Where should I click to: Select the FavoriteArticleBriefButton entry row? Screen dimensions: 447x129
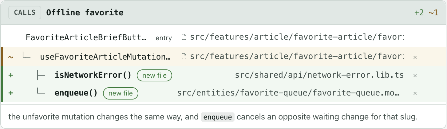click(223, 38)
